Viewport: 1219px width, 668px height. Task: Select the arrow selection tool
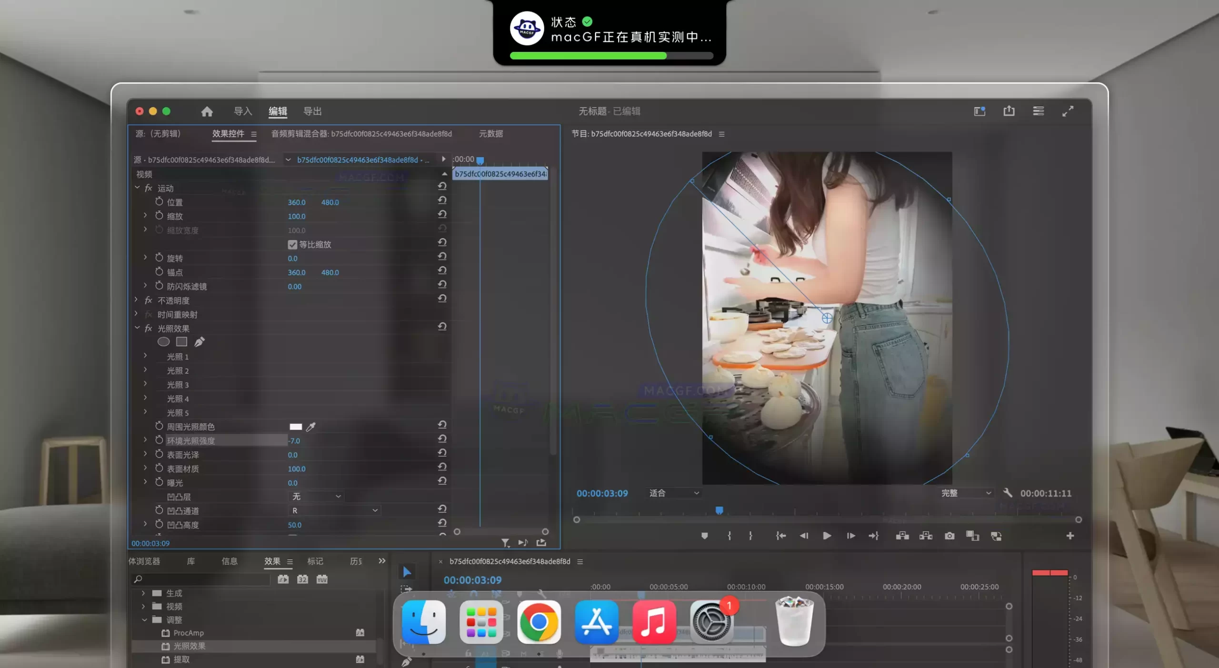click(x=408, y=571)
